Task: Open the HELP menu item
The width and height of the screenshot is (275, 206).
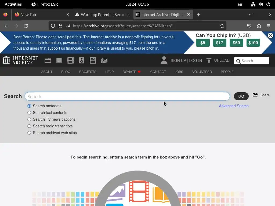Action: click(x=110, y=72)
